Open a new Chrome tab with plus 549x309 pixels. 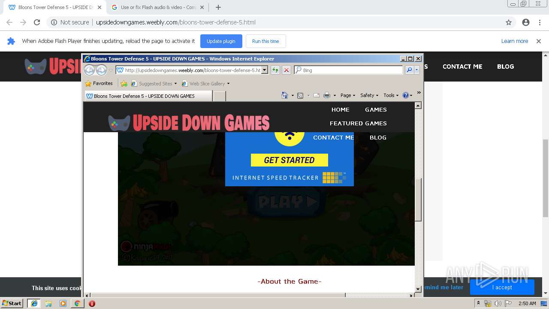tap(218, 7)
